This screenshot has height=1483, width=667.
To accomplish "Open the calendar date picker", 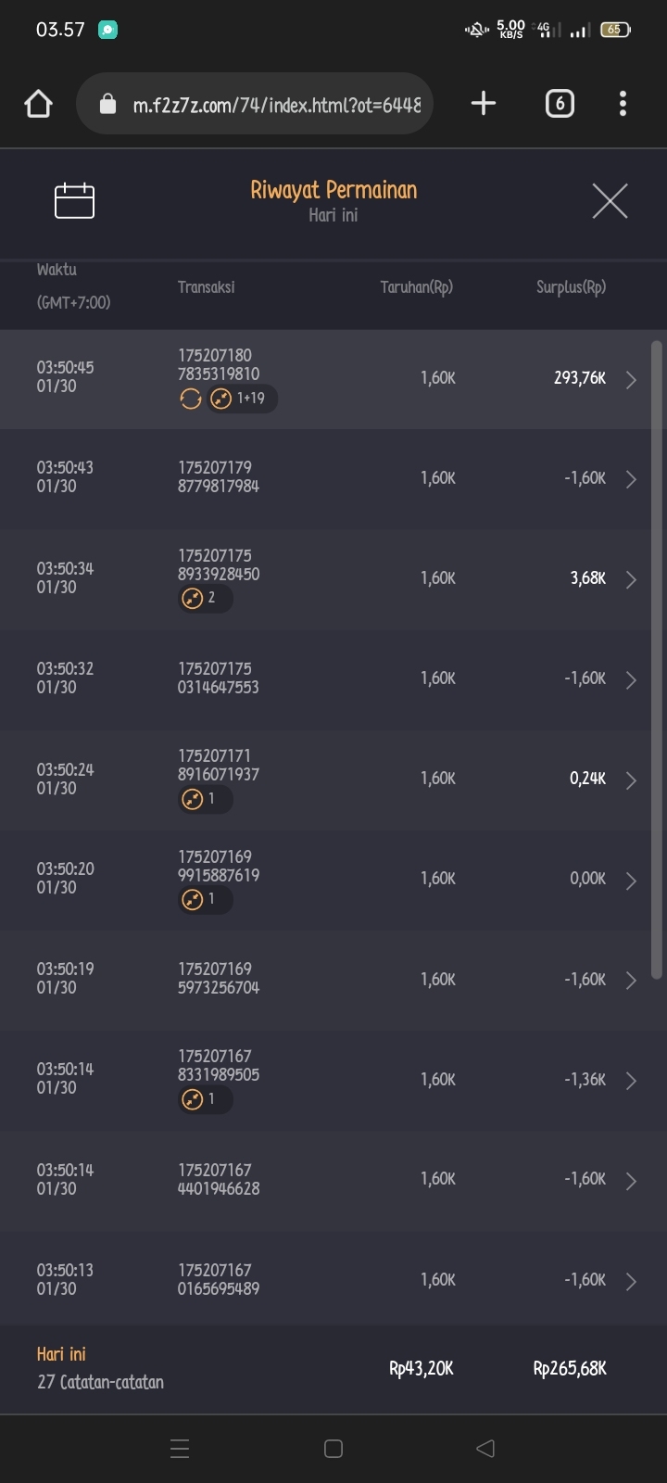I will 74,201.
